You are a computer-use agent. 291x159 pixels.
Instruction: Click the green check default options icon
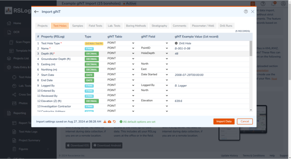point(121,122)
